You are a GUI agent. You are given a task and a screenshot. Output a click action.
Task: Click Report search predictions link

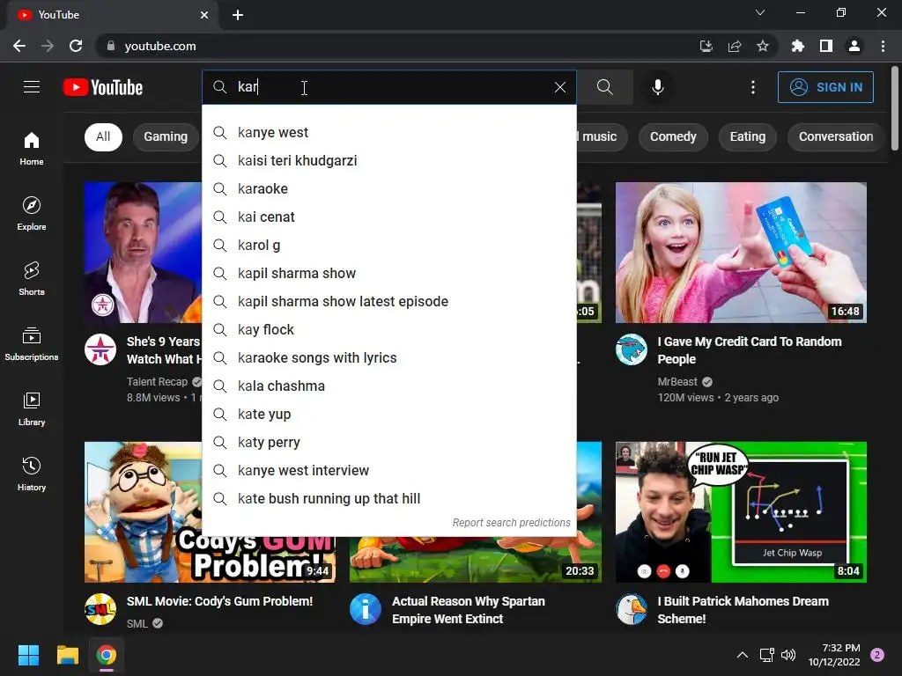click(x=511, y=523)
